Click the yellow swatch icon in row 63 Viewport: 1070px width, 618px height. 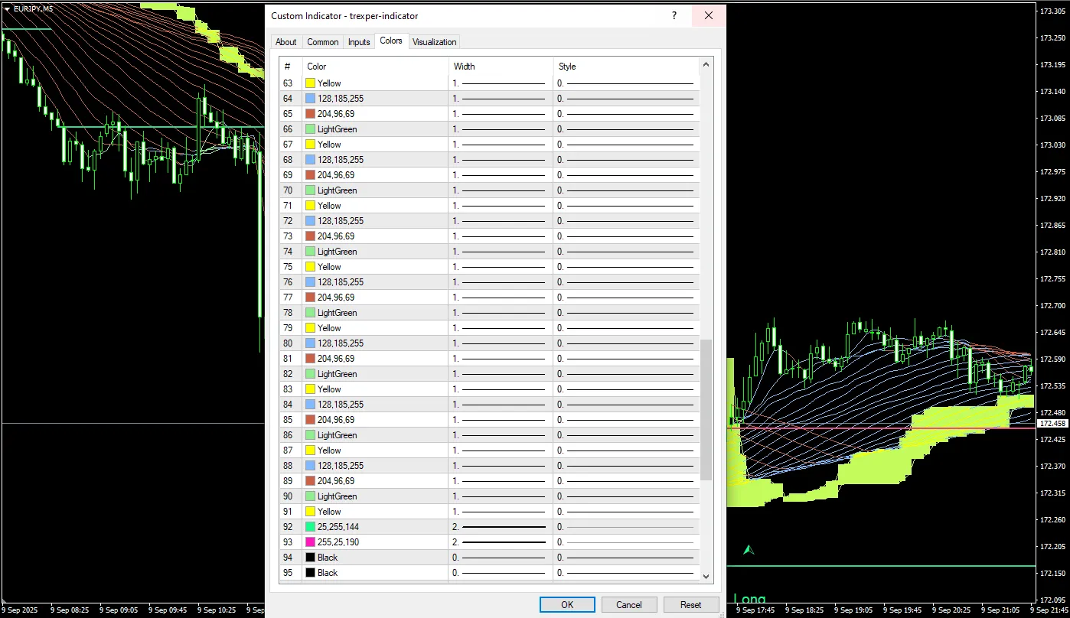(x=311, y=83)
